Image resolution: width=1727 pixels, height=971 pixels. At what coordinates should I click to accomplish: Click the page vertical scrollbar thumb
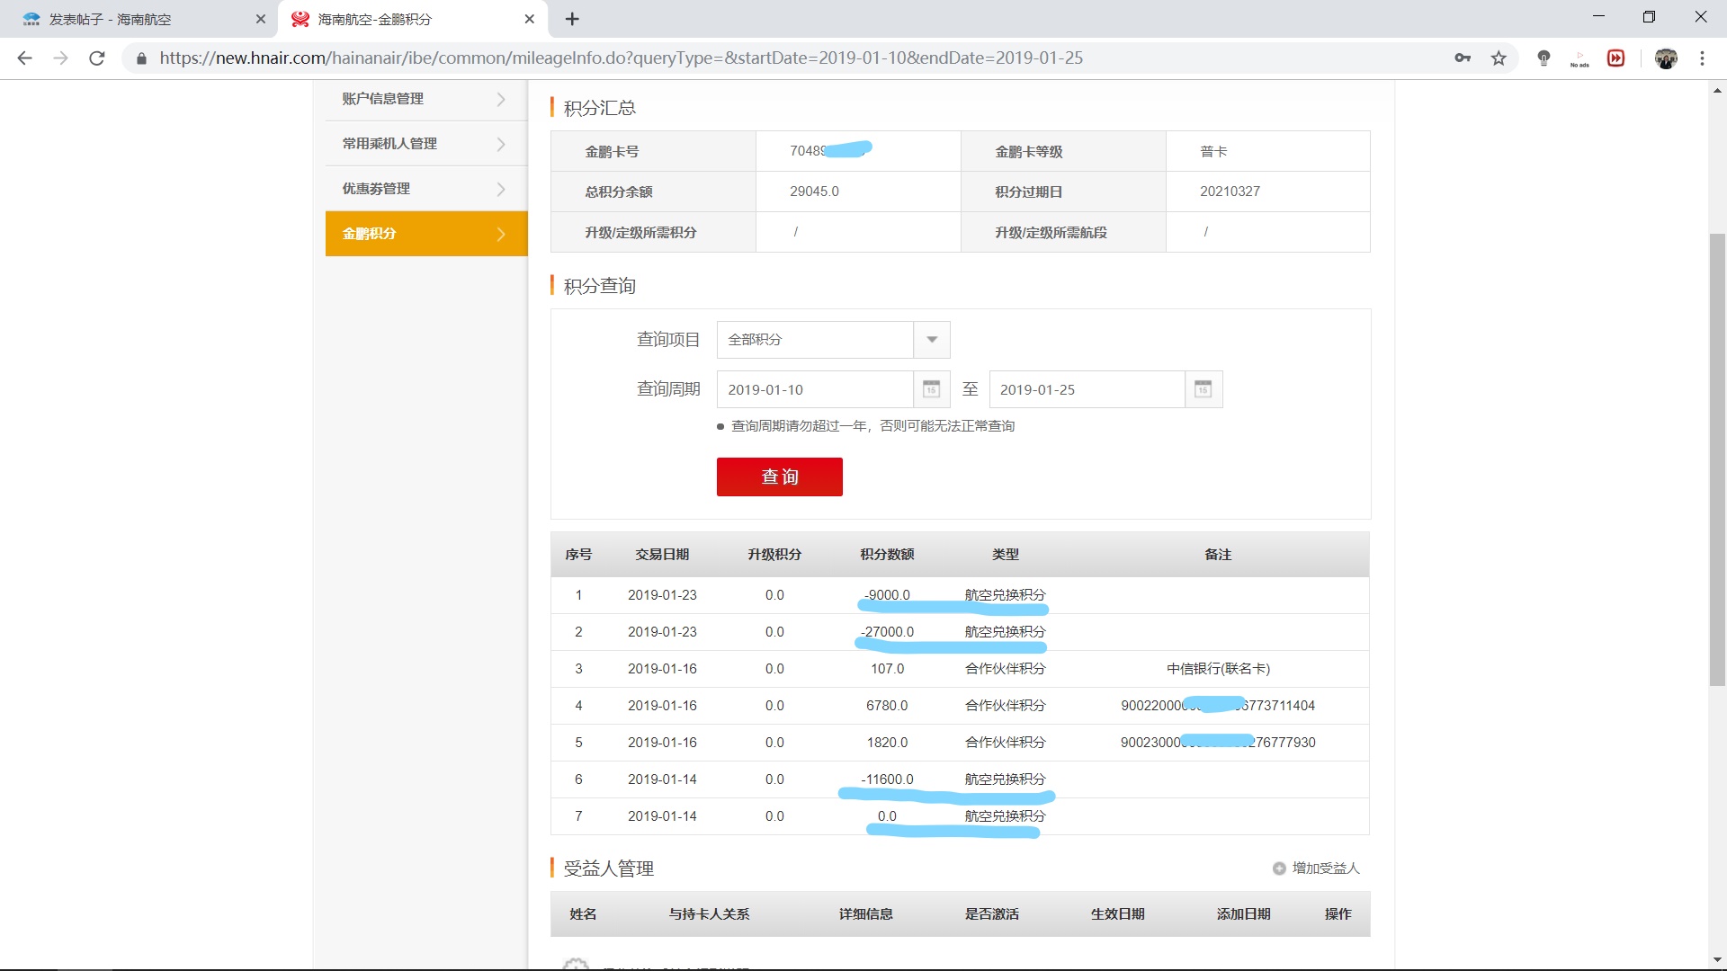(1717, 459)
